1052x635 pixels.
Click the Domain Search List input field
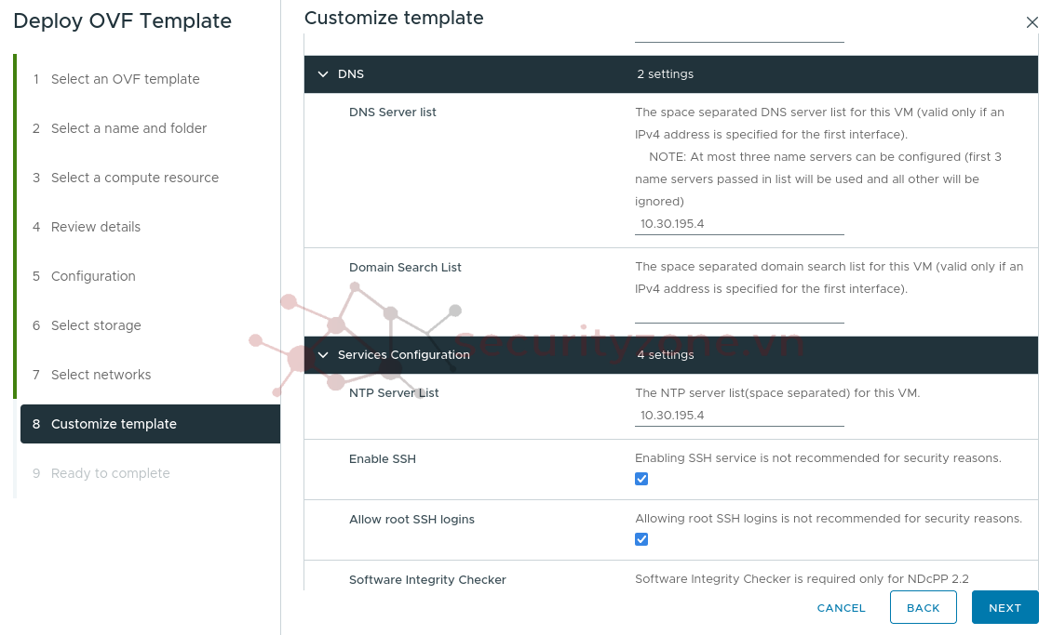pyautogui.click(x=739, y=312)
